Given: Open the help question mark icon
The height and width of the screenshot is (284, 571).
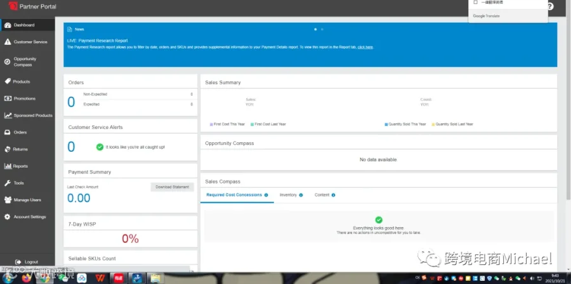Looking at the screenshot, I should point(550,6).
